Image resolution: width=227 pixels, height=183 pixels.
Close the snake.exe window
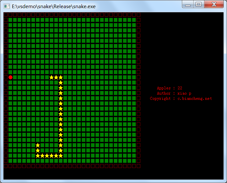pyautogui.click(x=214, y=4)
